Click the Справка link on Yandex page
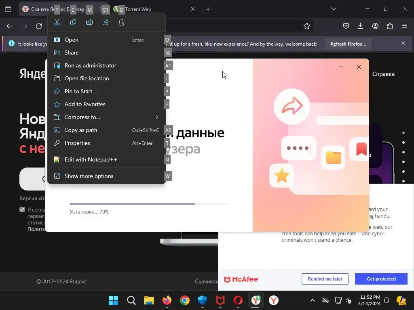The width and height of the screenshot is (414, 310). pyautogui.click(x=383, y=74)
